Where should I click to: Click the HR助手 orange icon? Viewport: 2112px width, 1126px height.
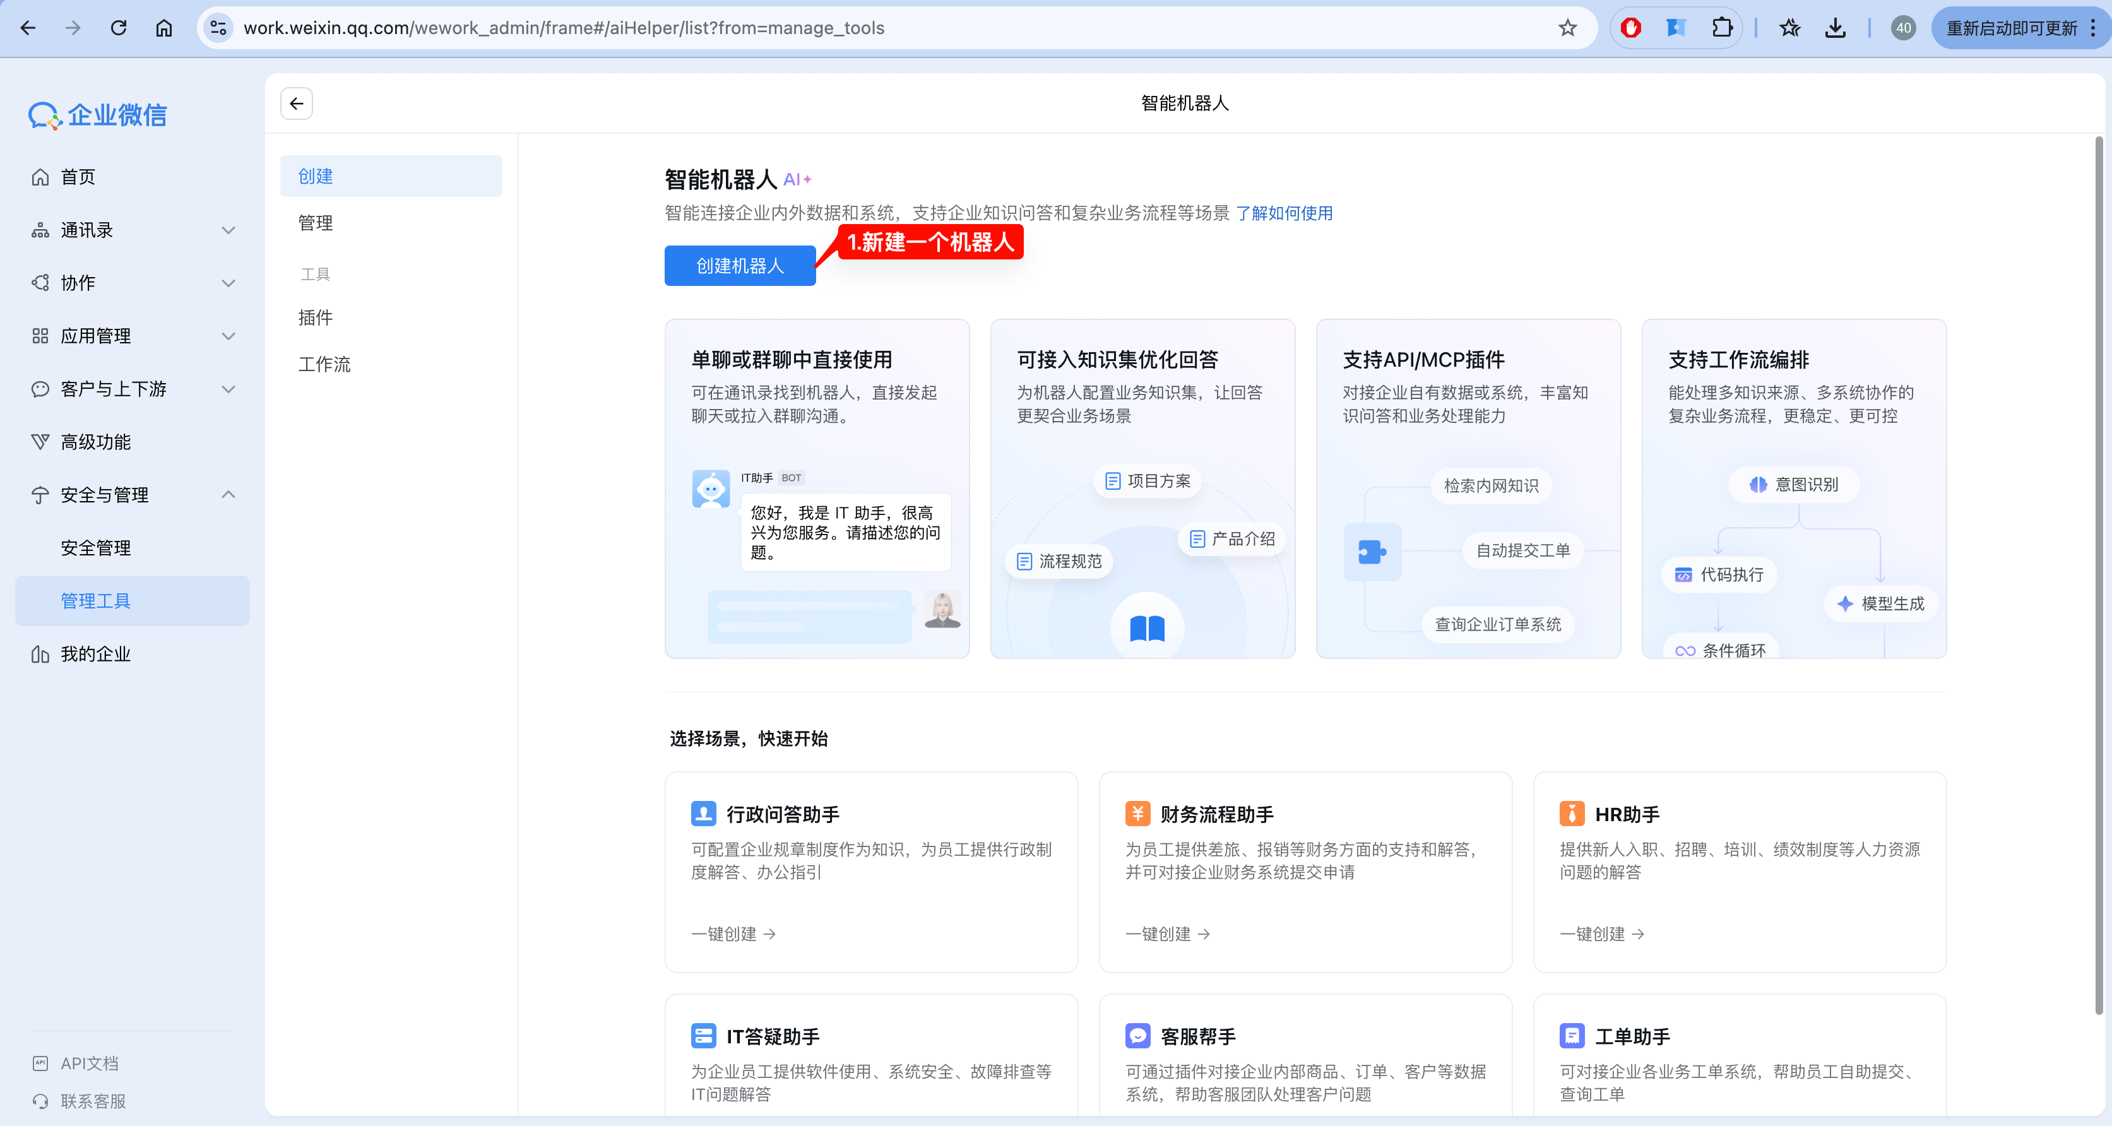pyautogui.click(x=1572, y=814)
